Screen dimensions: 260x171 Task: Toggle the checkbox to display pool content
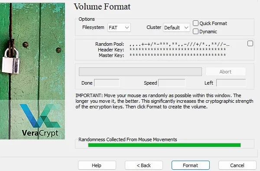pyautogui.click(x=250, y=44)
